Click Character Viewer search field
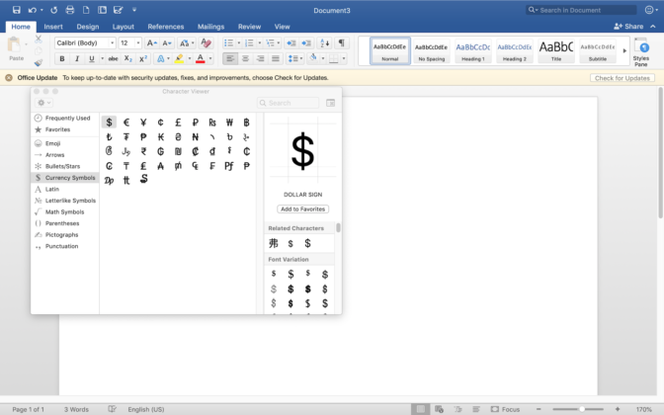This screenshot has width=664, height=415. [288, 103]
